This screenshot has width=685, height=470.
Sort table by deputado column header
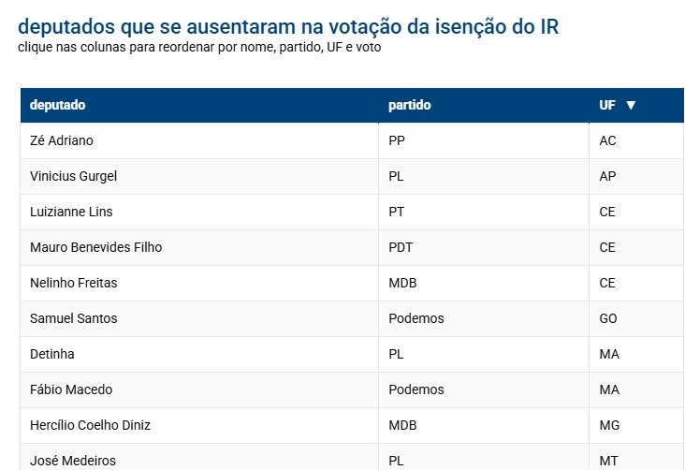click(x=58, y=105)
